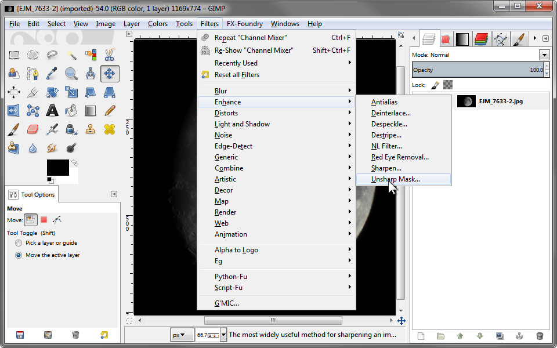Pick the Bucket Fill tool
557x348 pixels.
point(72,110)
